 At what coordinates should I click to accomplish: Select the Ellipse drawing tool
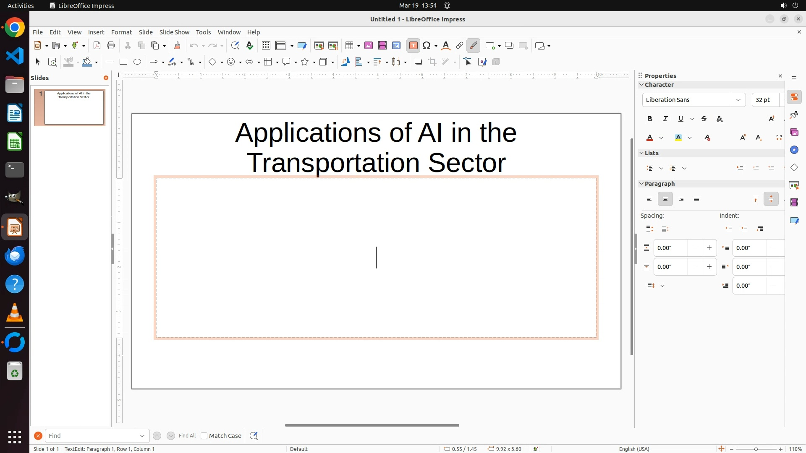click(137, 62)
